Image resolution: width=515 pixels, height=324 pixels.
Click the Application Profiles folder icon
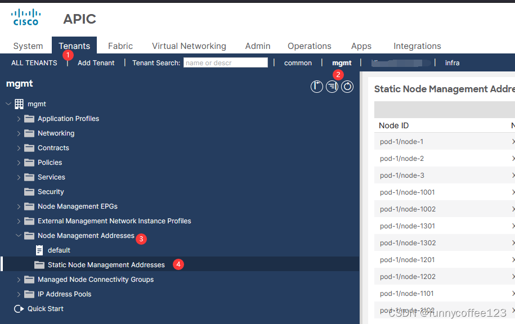tap(29, 119)
